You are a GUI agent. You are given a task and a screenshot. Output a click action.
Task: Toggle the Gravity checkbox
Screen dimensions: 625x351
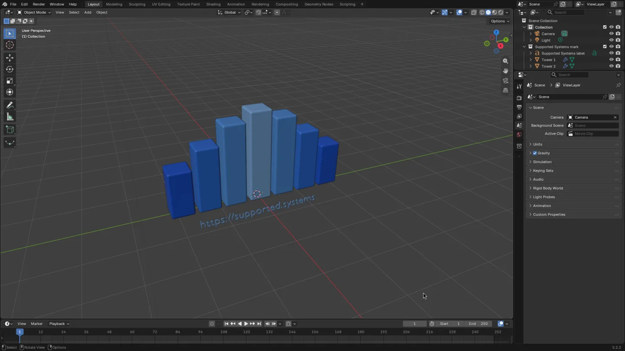click(x=535, y=153)
